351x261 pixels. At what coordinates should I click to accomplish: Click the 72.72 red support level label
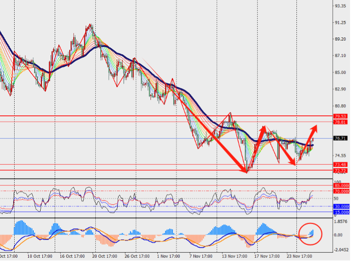click(341, 171)
